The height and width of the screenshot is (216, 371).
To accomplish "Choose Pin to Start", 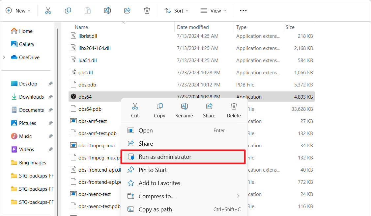I will pos(153,170).
